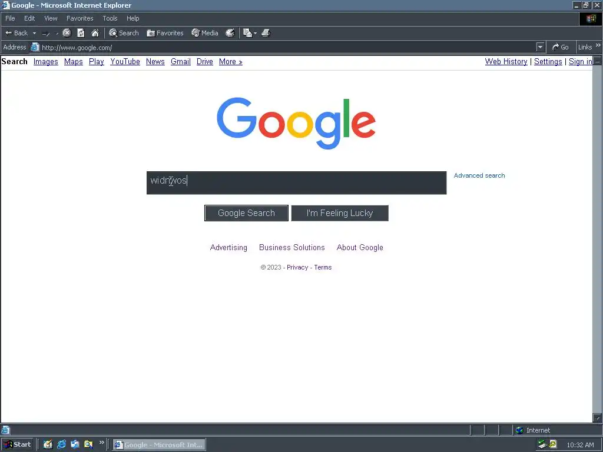Open the Drive link

point(204,61)
